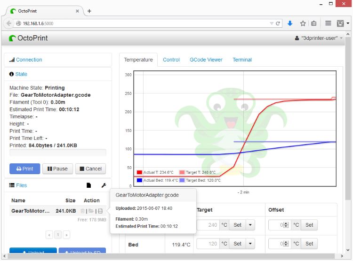The image size is (353, 261).
Task: Open the Files settings wrench icon
Action: 104,185
